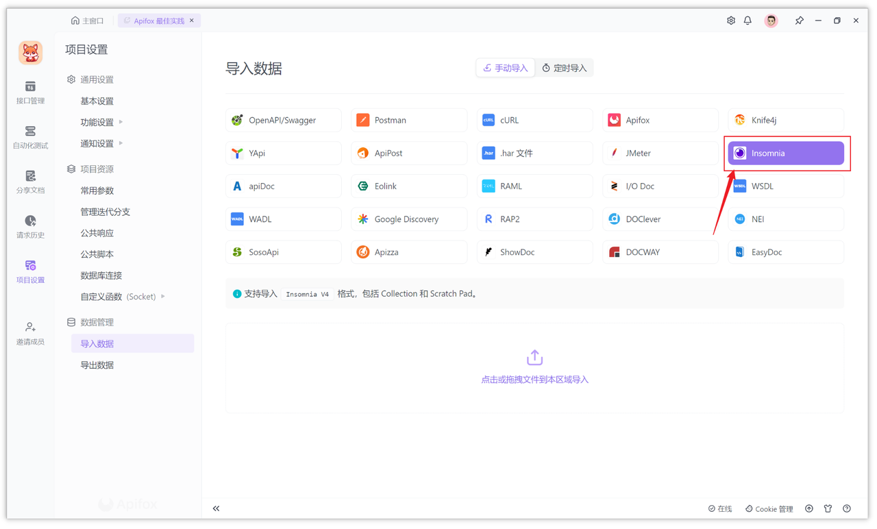This screenshot has width=877, height=529.
Task: Select Eolink import format
Action: click(409, 186)
